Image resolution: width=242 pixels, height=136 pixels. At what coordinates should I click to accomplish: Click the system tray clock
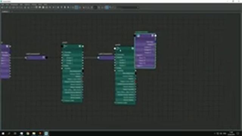coord(231,133)
